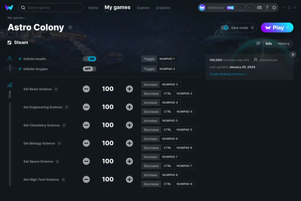This screenshot has height=201, width=301.
Task: Increase Biology Science with plus button
Action: point(129,143)
